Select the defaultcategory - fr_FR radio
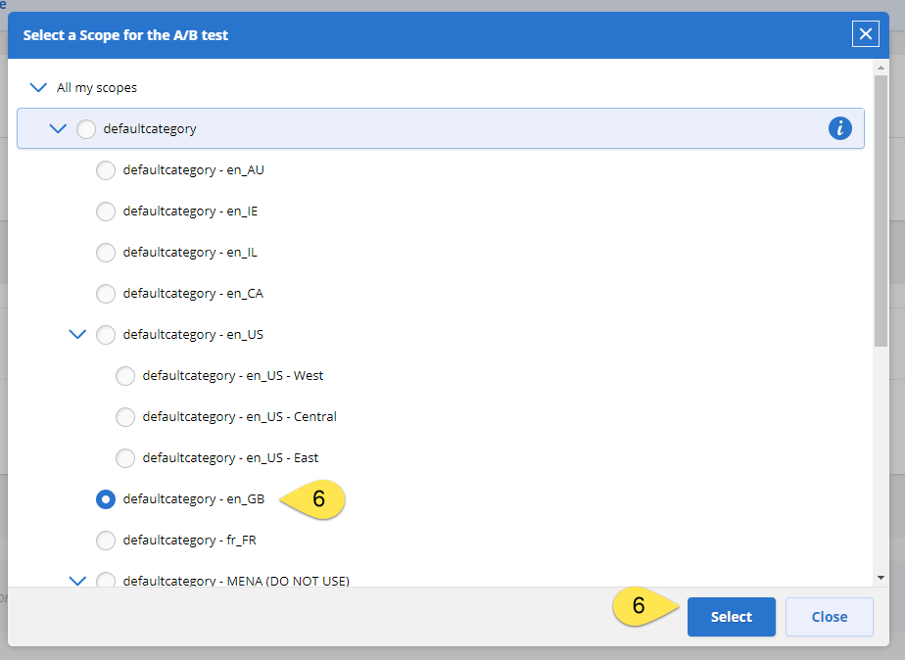Image resolution: width=905 pixels, height=660 pixels. [106, 540]
